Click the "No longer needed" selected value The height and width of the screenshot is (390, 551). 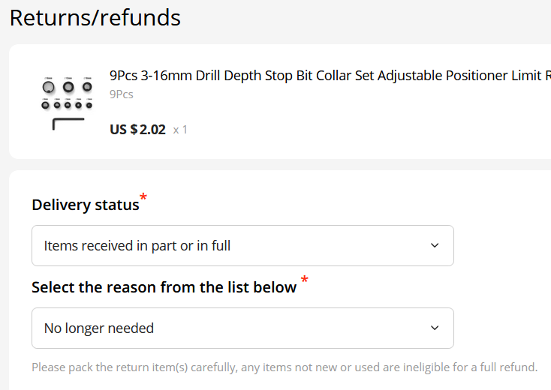coord(99,328)
